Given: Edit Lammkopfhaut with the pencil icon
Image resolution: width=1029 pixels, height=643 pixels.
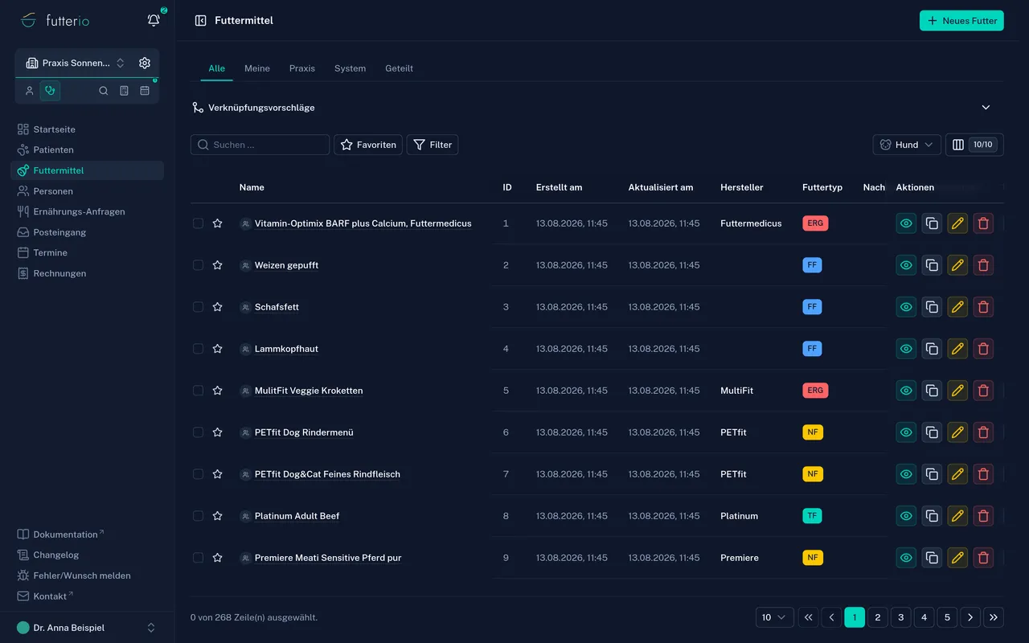Looking at the screenshot, I should pos(957,349).
